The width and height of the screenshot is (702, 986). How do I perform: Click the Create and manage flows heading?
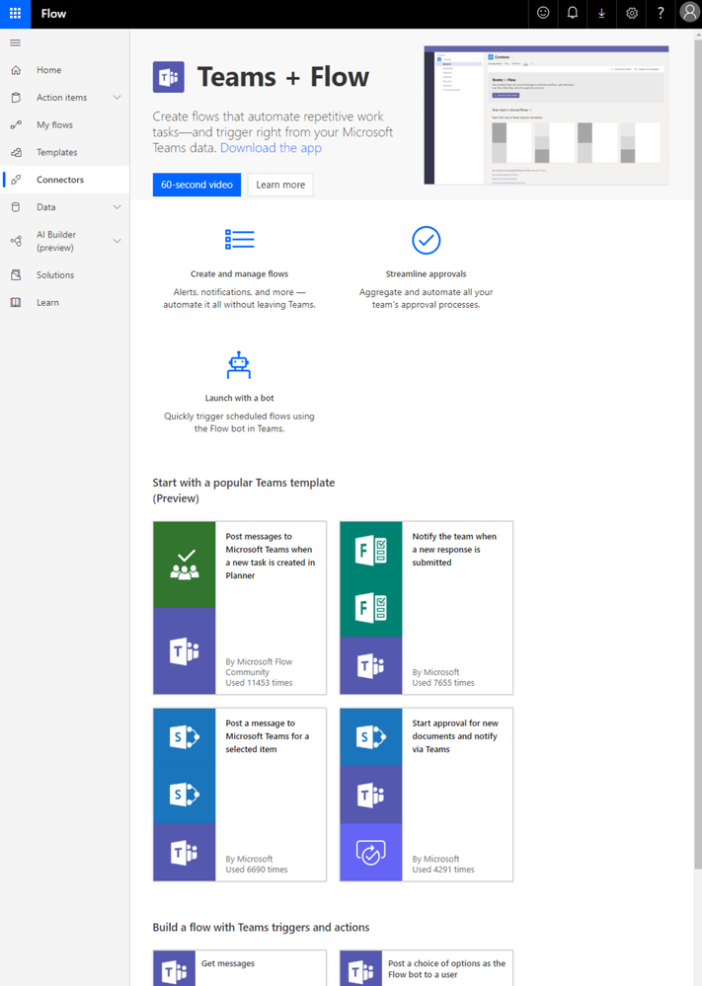coord(239,274)
